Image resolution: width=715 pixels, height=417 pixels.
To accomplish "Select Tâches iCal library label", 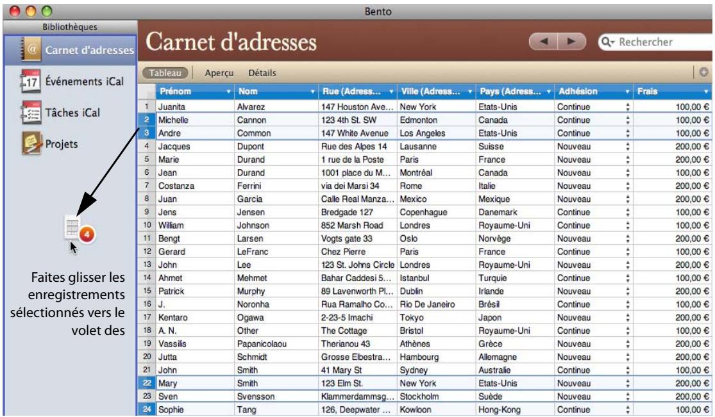I will pyautogui.click(x=72, y=113).
